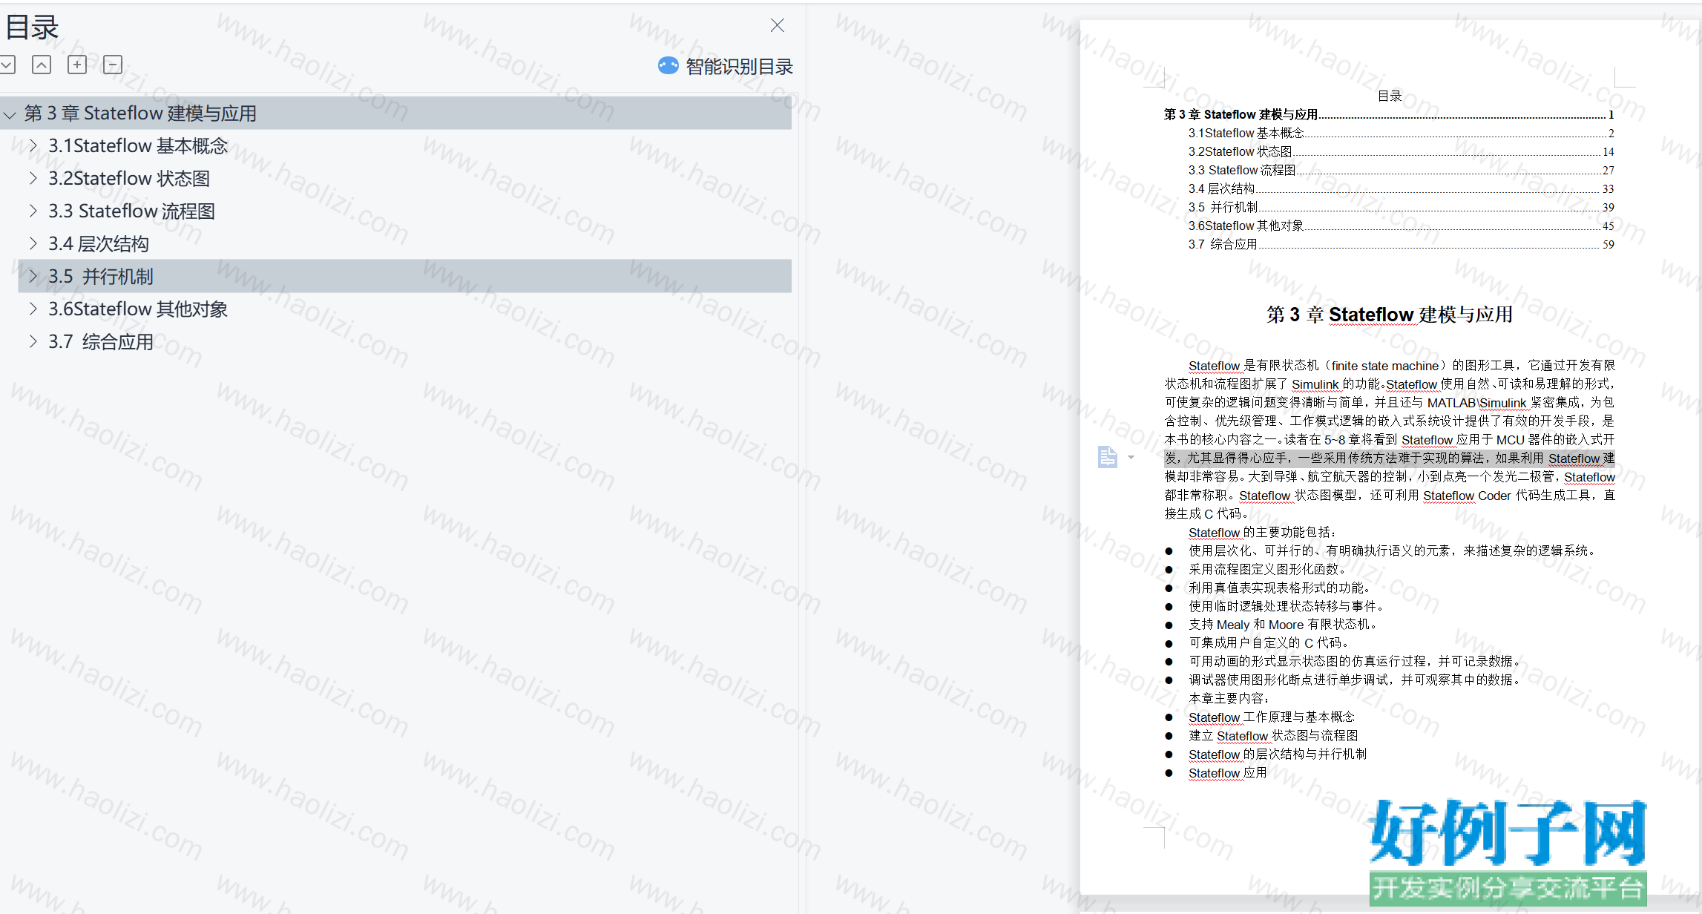Click the bullet 利用真值表实现表格形式的功能
The width and height of the screenshot is (1702, 914).
pyautogui.click(x=1280, y=588)
